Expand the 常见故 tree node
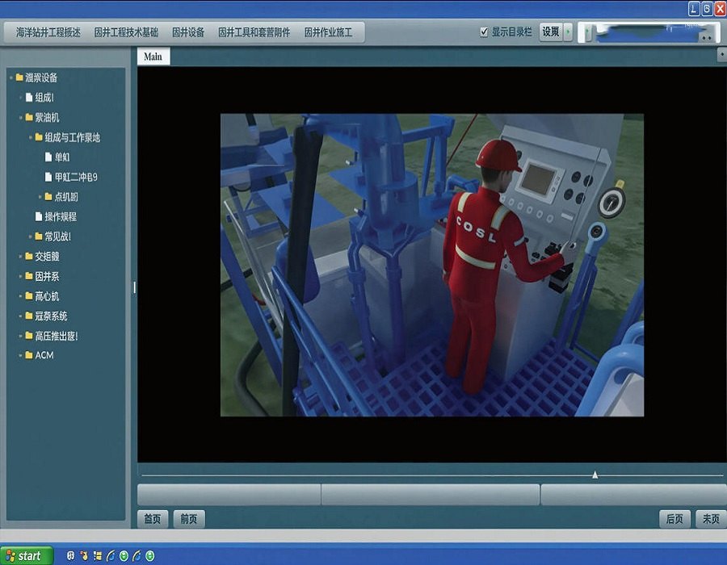727x565 pixels. click(31, 236)
